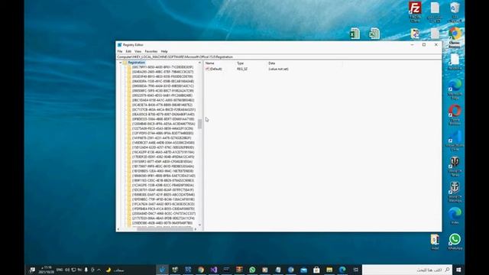489x275 pixels.
Task: Open the WhatsApp desktop shortcut
Action: click(455, 241)
